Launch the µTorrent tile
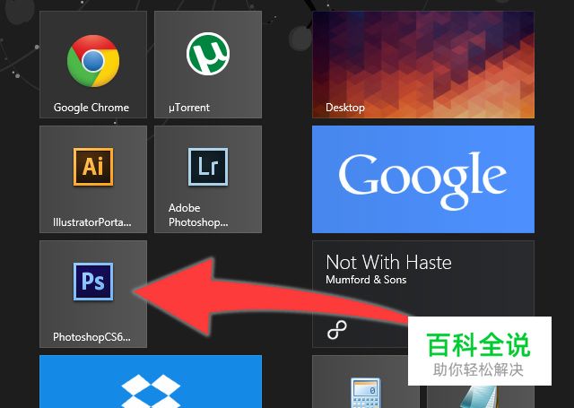Screen dimensions: 574x408 coord(208,65)
